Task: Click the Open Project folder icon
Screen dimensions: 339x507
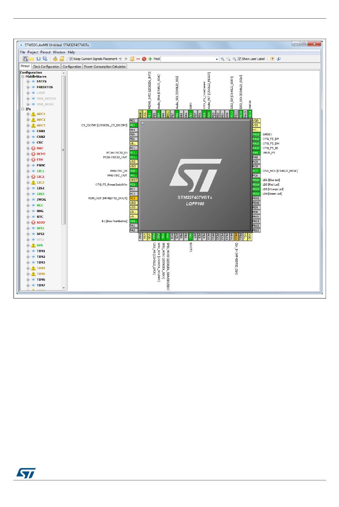Action: click(x=31, y=59)
